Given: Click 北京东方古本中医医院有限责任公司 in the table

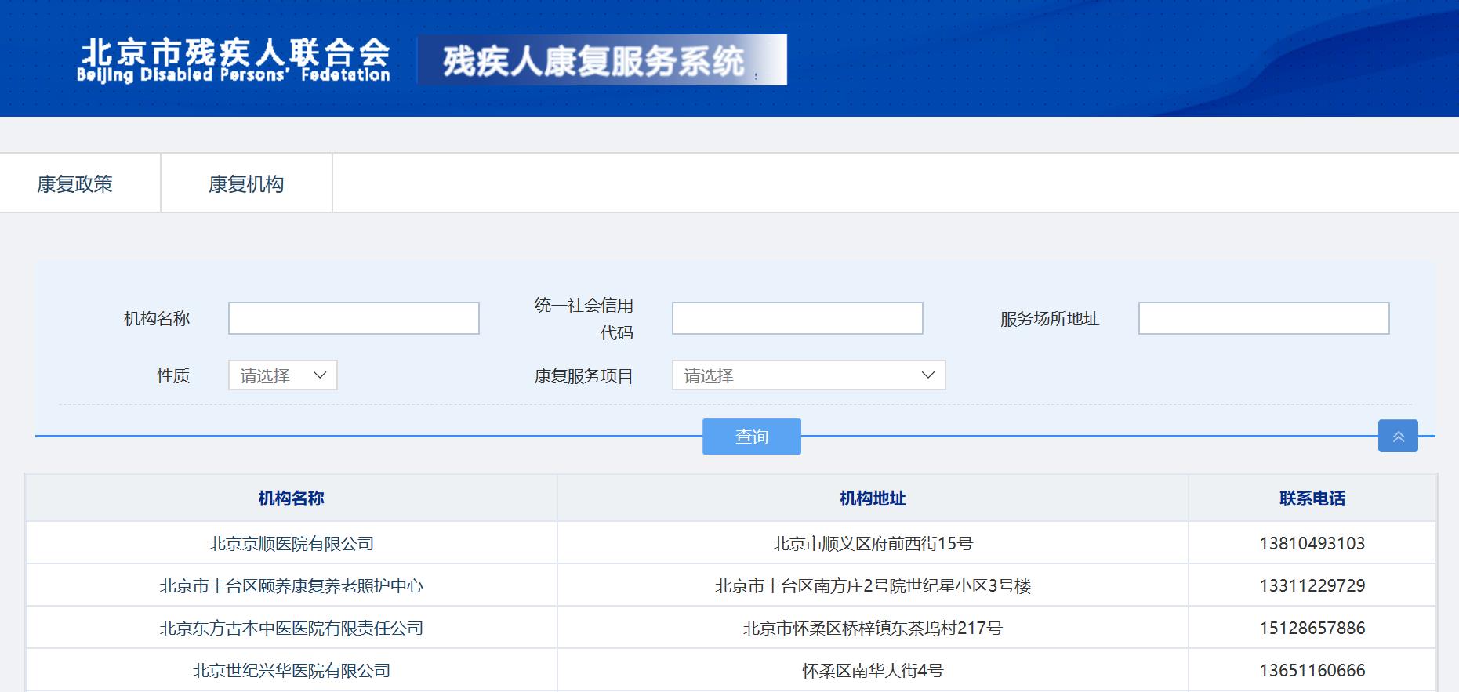Looking at the screenshot, I should [x=291, y=629].
